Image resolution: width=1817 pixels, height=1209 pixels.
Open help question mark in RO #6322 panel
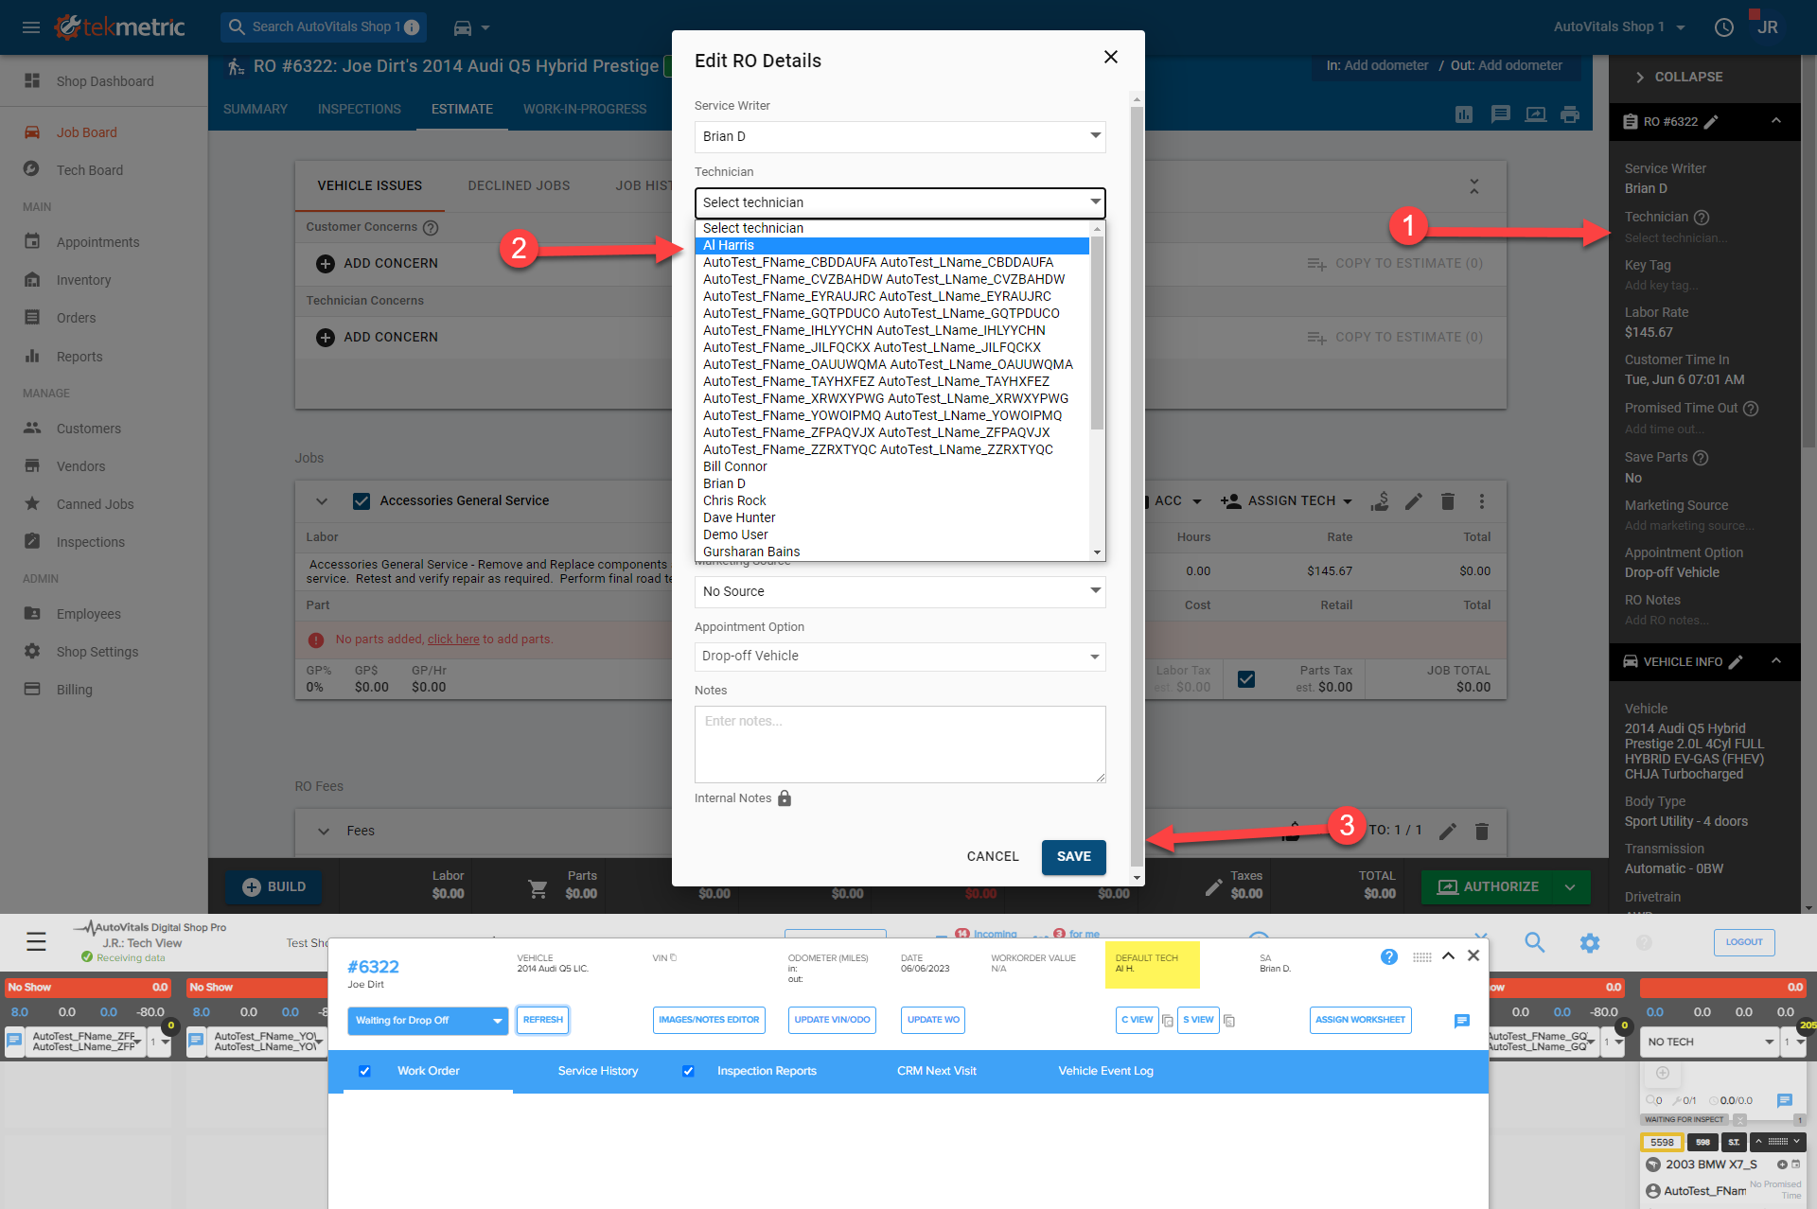(1389, 956)
